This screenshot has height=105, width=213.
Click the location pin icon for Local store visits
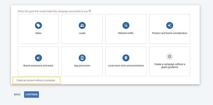(126, 58)
